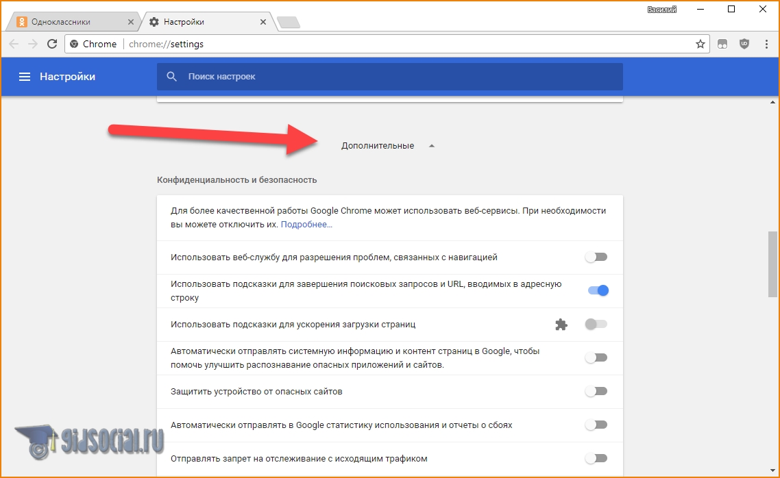Click the bookmark star icon in address bar

(x=700, y=44)
